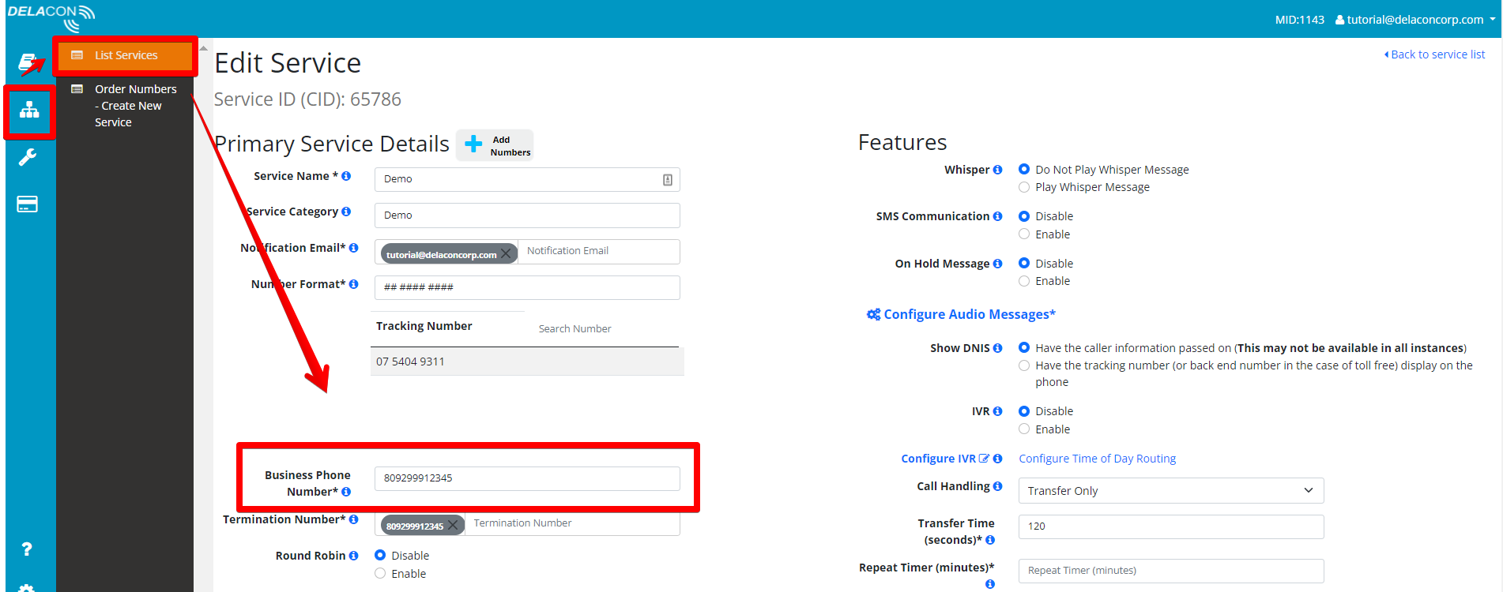Show info tooltip for Round Robin
Viewport: 1503px width, 592px height.
pos(353,556)
